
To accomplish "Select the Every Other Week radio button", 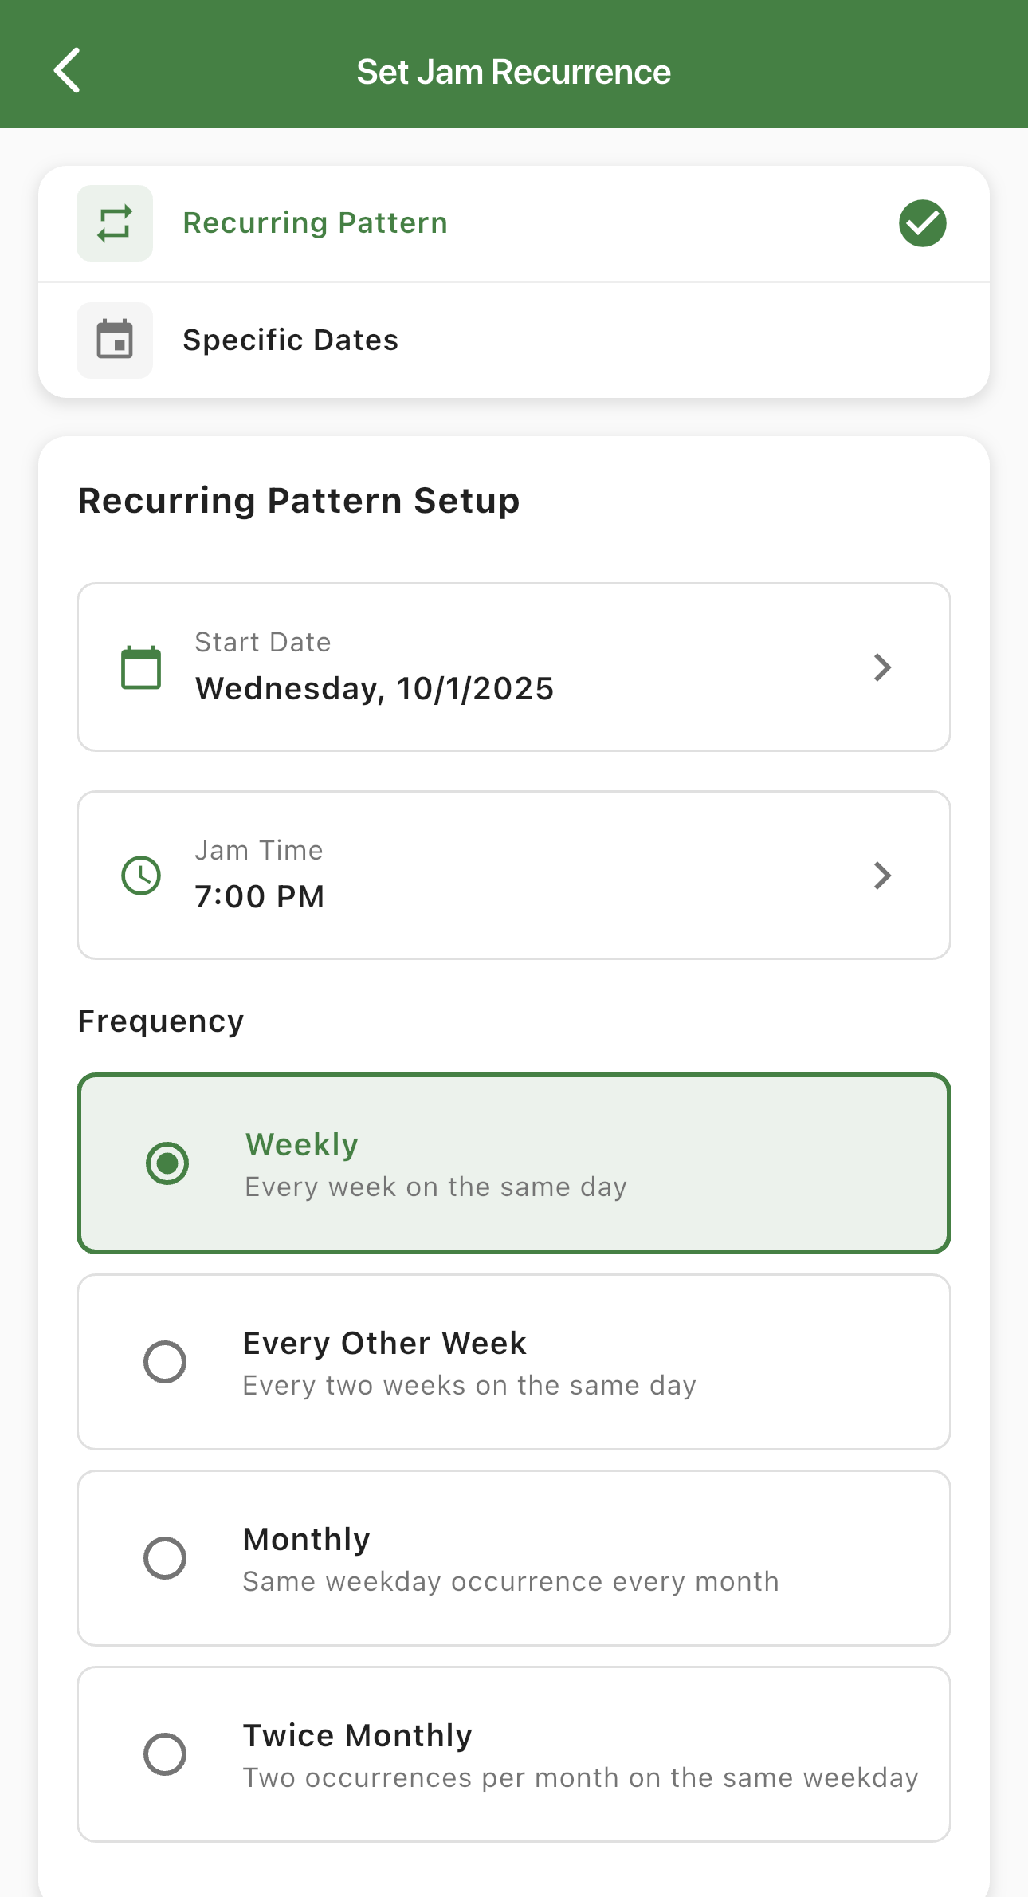I will 165,1362.
